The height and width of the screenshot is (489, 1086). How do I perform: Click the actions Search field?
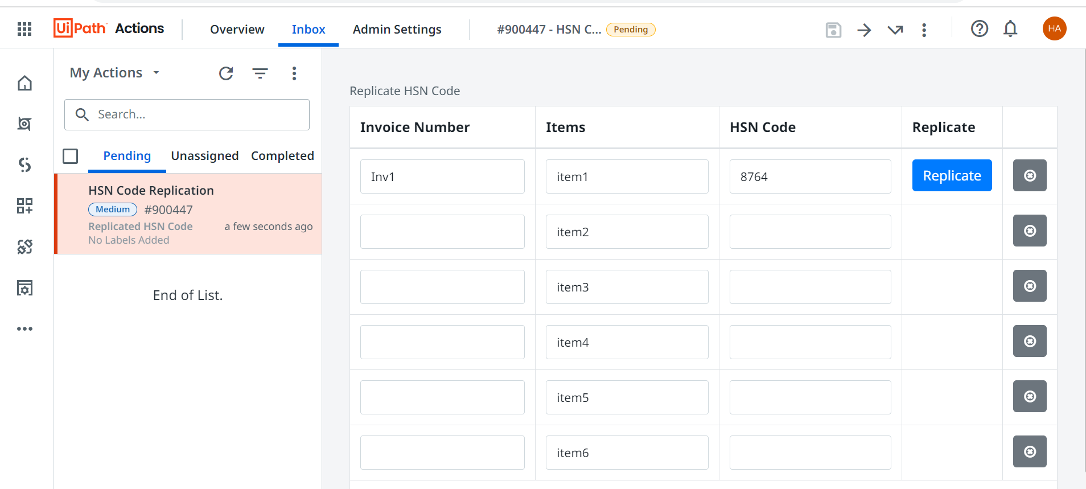(194, 114)
